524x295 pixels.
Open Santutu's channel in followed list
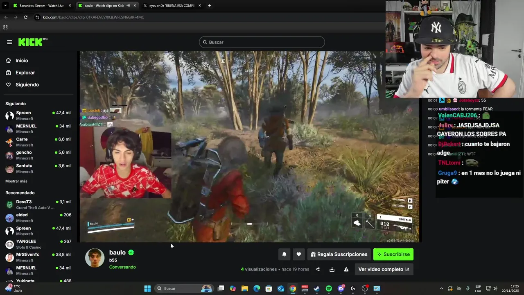tap(38, 168)
